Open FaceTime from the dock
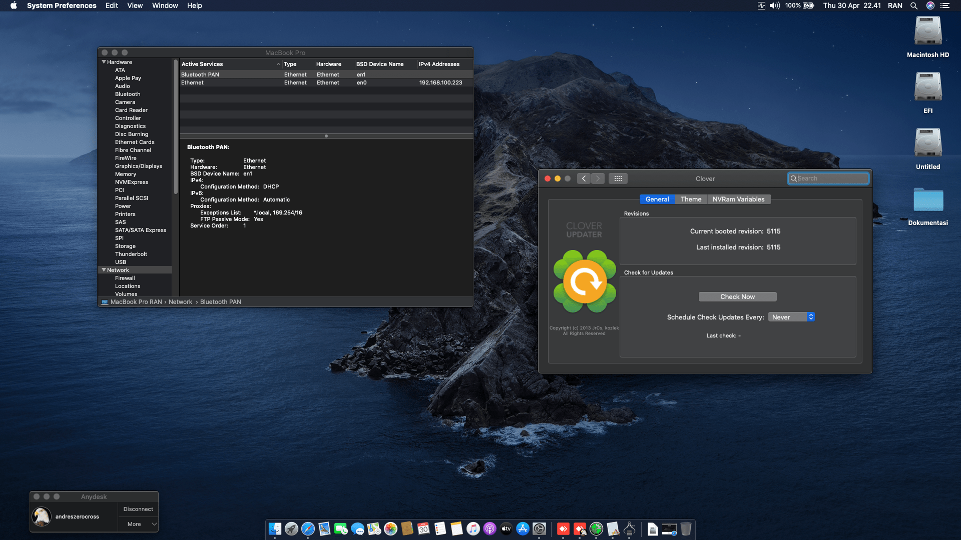 [x=341, y=528]
